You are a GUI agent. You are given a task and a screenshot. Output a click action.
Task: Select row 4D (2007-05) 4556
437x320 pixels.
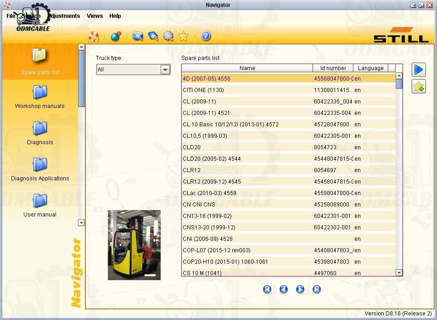(x=288, y=79)
